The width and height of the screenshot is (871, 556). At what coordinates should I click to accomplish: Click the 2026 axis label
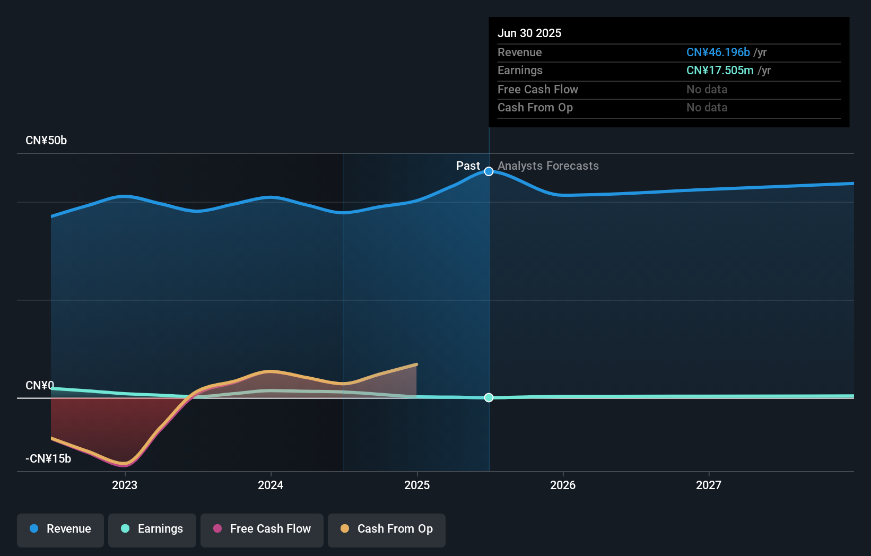563,485
